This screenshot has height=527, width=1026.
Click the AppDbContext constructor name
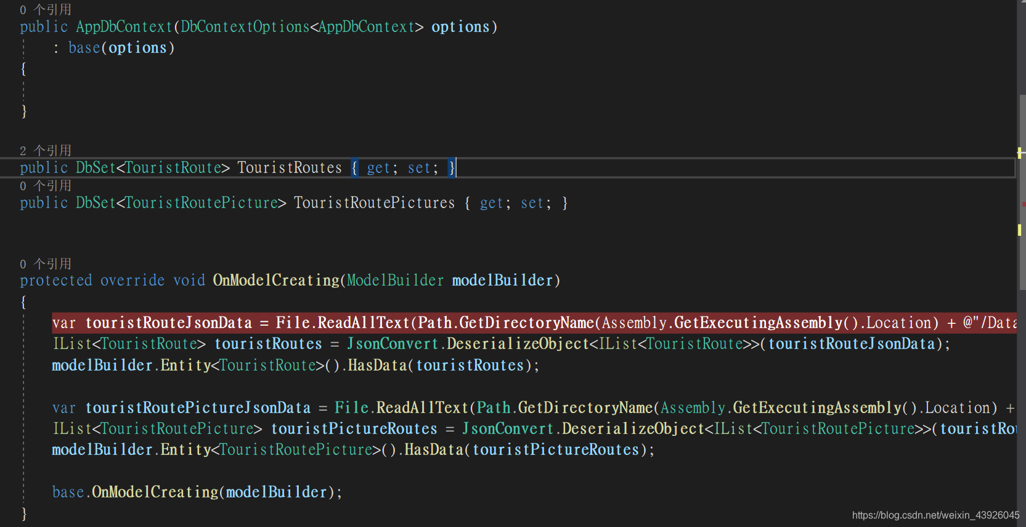(x=124, y=27)
